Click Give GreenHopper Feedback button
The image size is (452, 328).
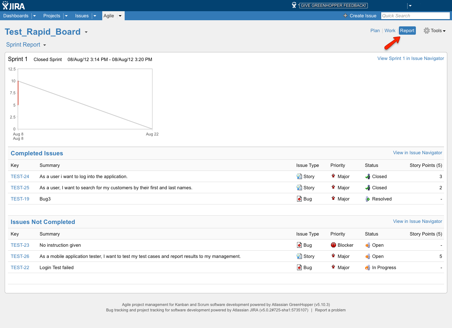point(333,5)
